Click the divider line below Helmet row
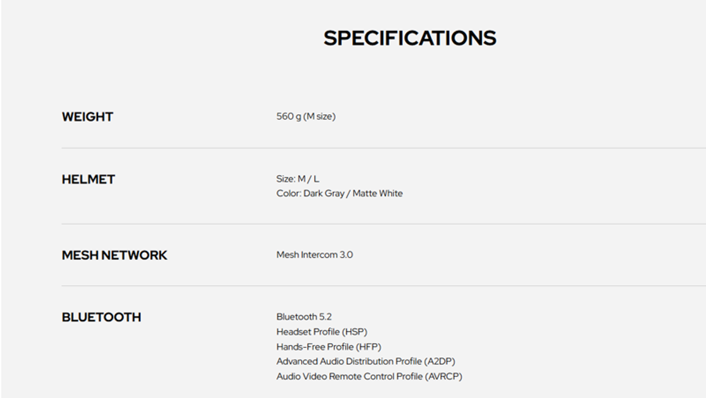 click(x=382, y=224)
